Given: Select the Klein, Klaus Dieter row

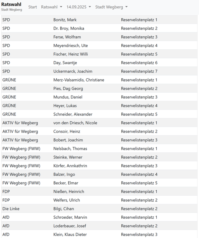Looking at the screenshot, I should pyautogui.click(x=70, y=234).
